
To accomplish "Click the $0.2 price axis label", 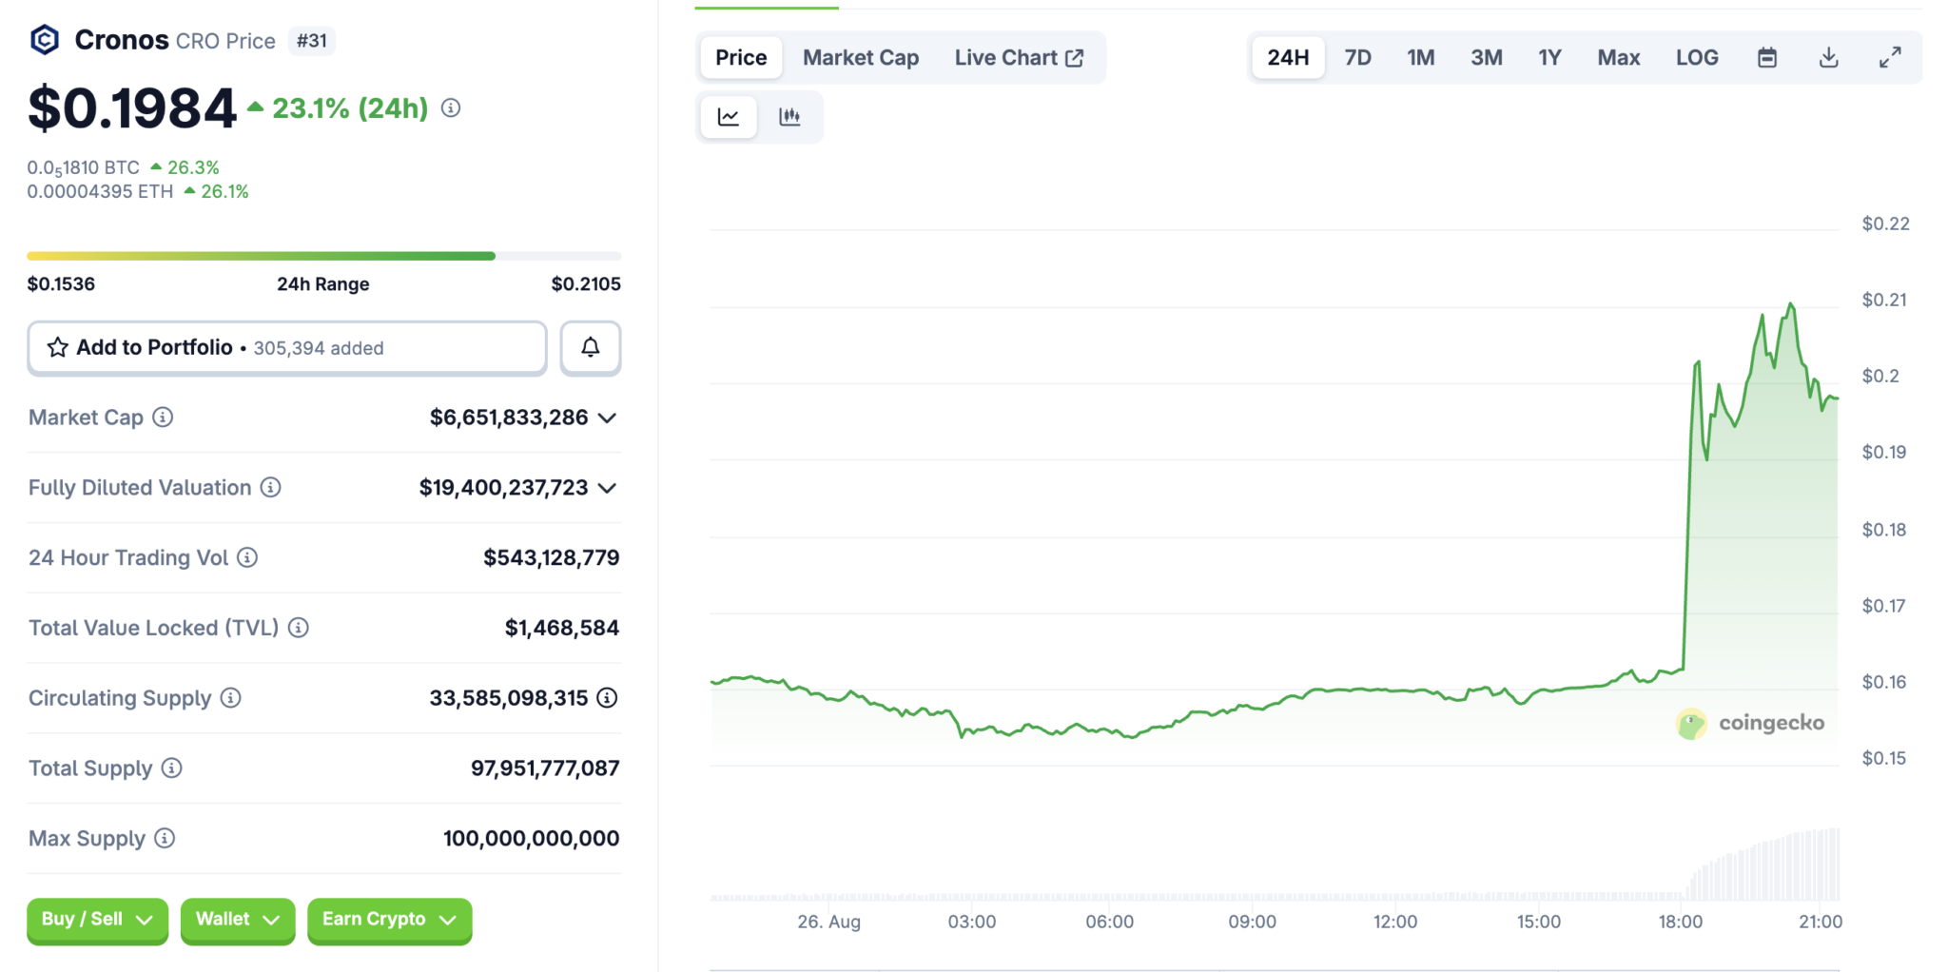I will point(1880,377).
